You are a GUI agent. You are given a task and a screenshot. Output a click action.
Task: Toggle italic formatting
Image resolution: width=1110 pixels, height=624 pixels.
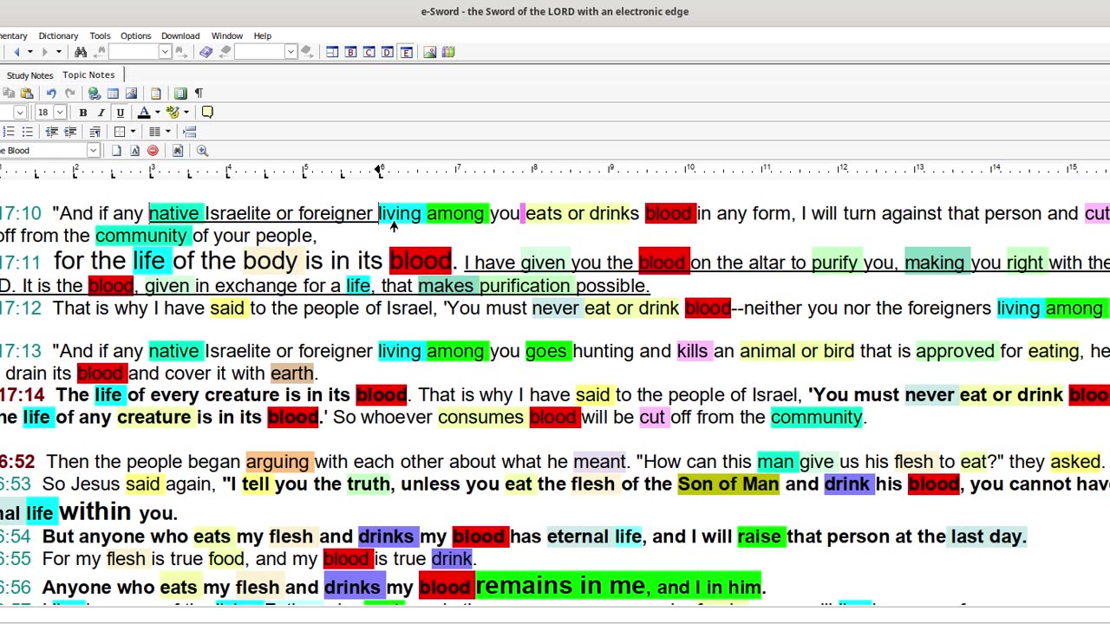click(101, 113)
